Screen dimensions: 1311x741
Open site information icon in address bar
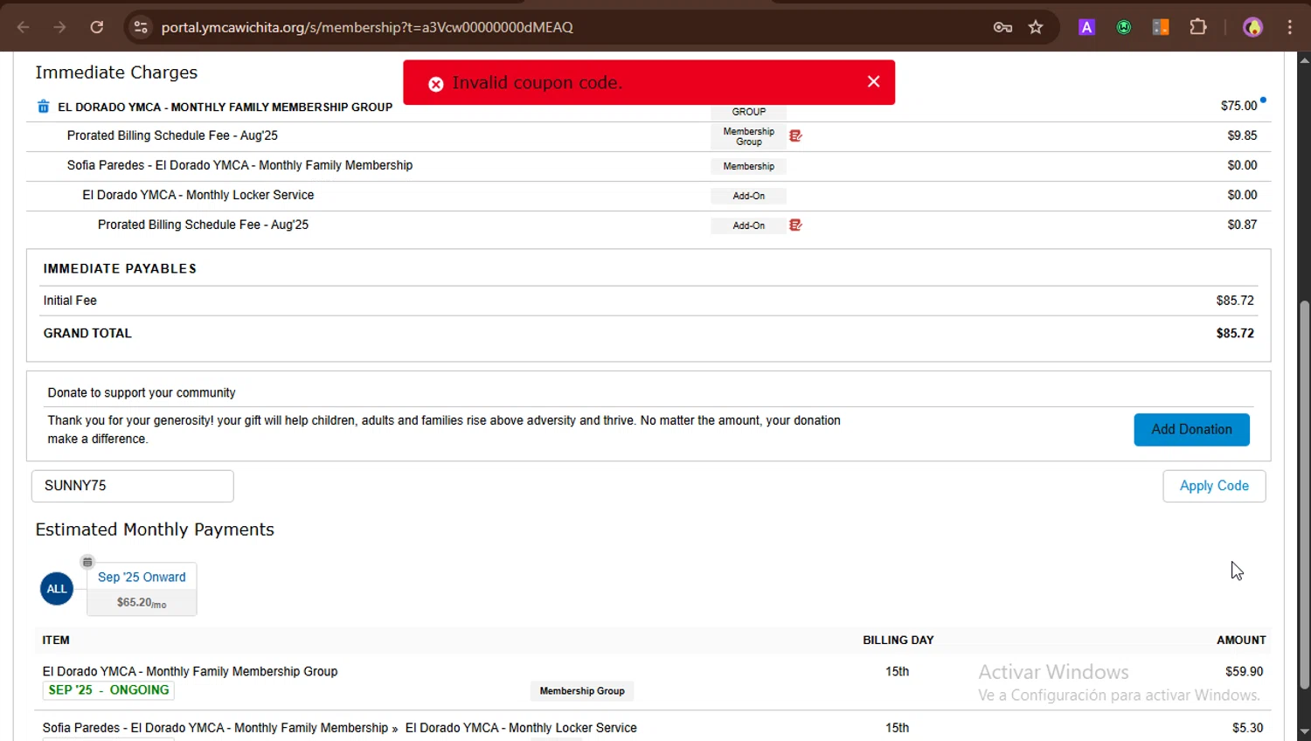141,27
